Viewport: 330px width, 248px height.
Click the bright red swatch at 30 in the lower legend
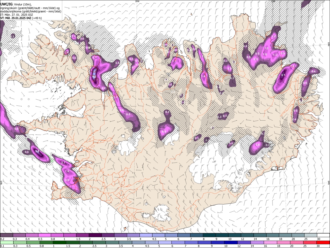(x=323, y=242)
